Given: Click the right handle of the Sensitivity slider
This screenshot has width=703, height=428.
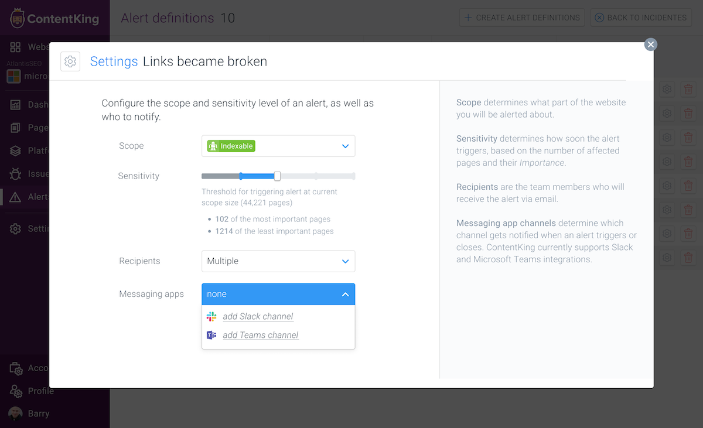Looking at the screenshot, I should (x=277, y=176).
